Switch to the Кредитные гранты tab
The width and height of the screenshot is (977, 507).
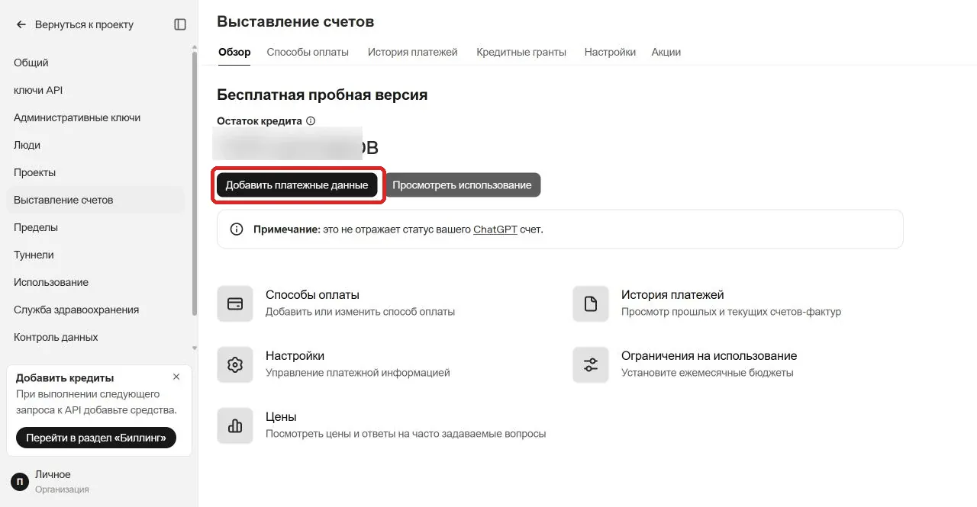521,52
